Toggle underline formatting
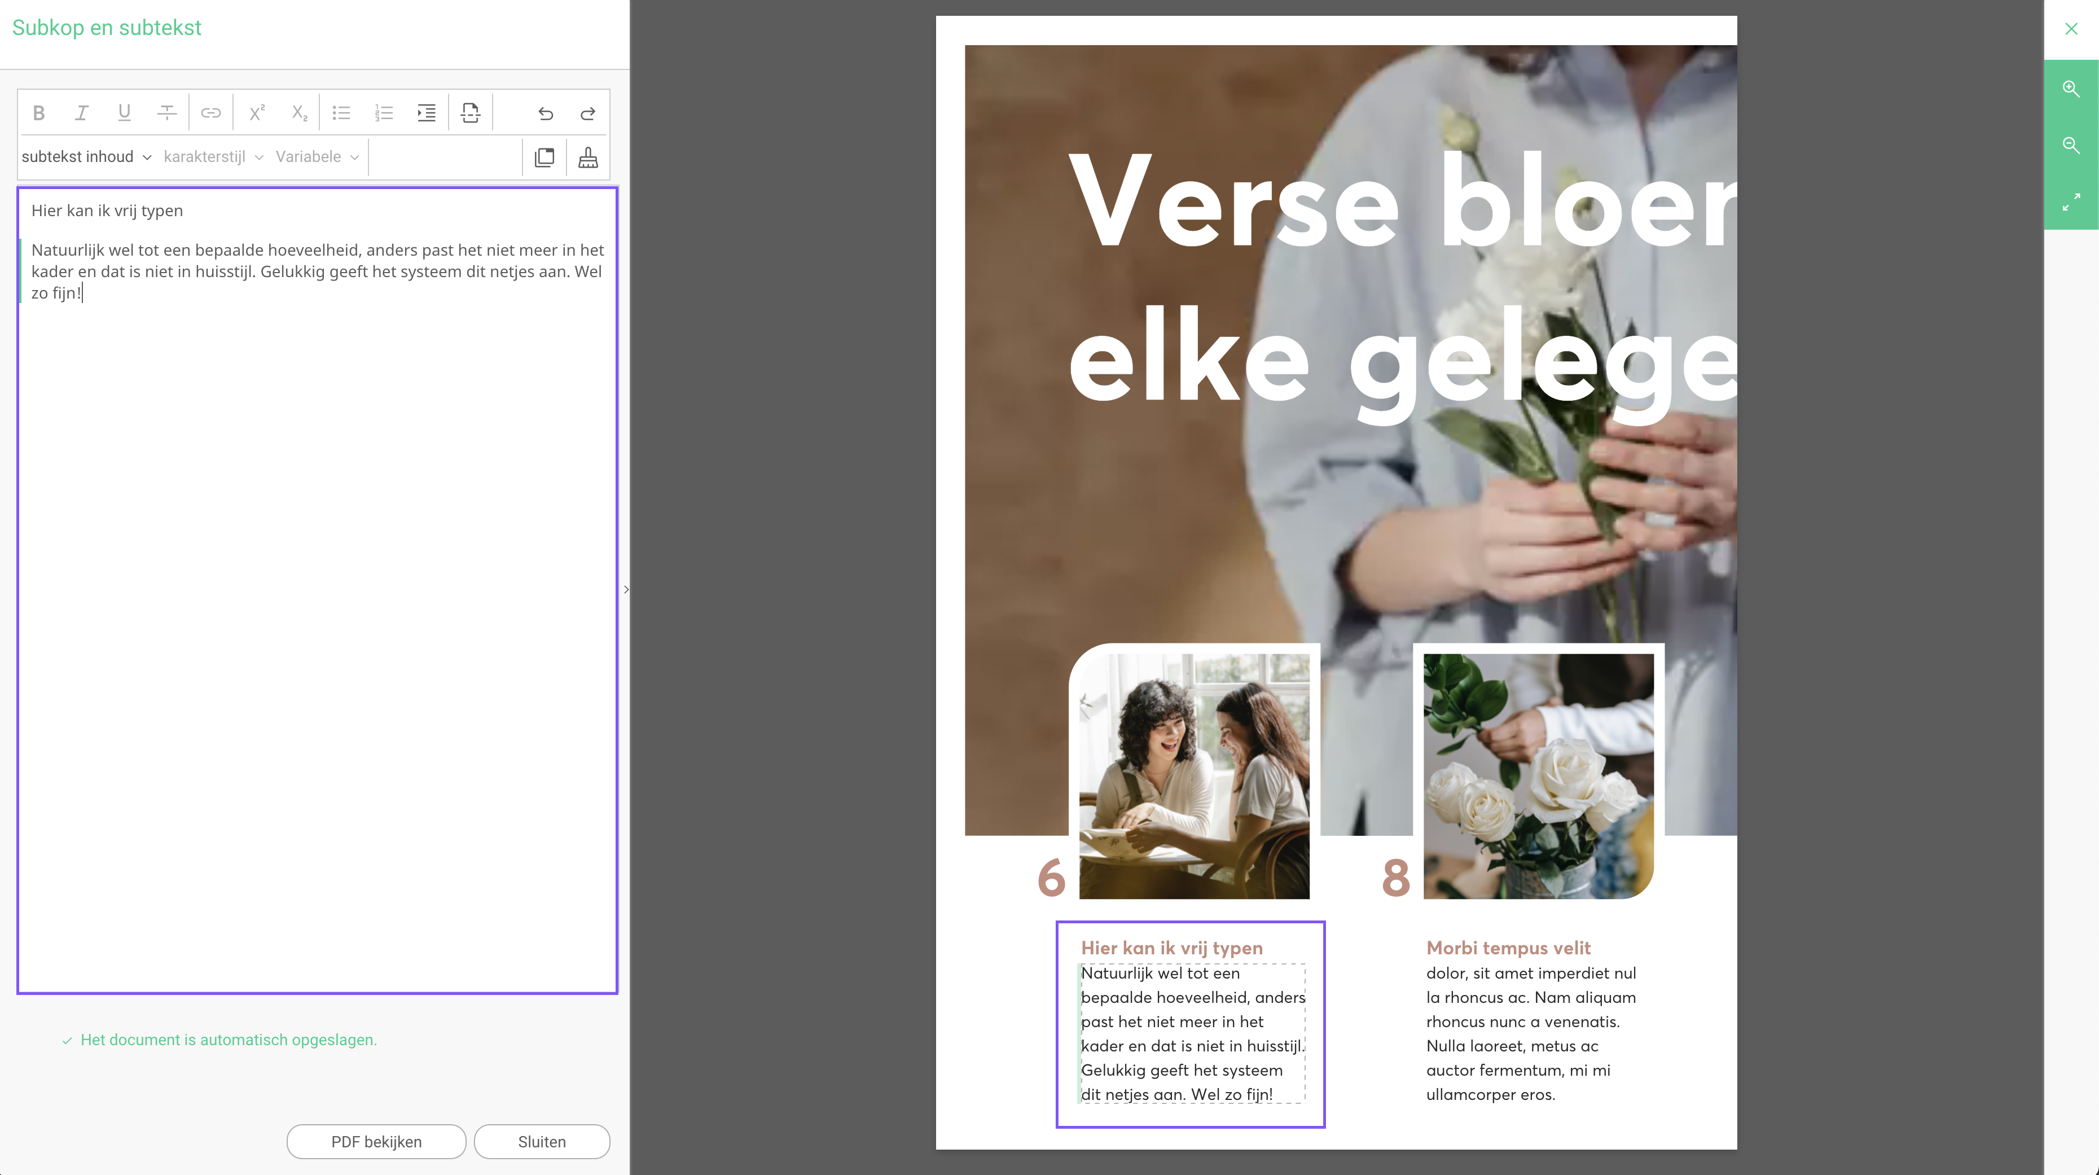 (x=124, y=112)
